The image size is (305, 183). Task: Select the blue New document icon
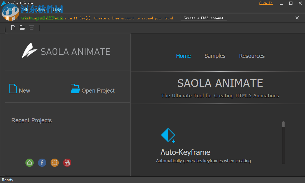tap(13, 89)
